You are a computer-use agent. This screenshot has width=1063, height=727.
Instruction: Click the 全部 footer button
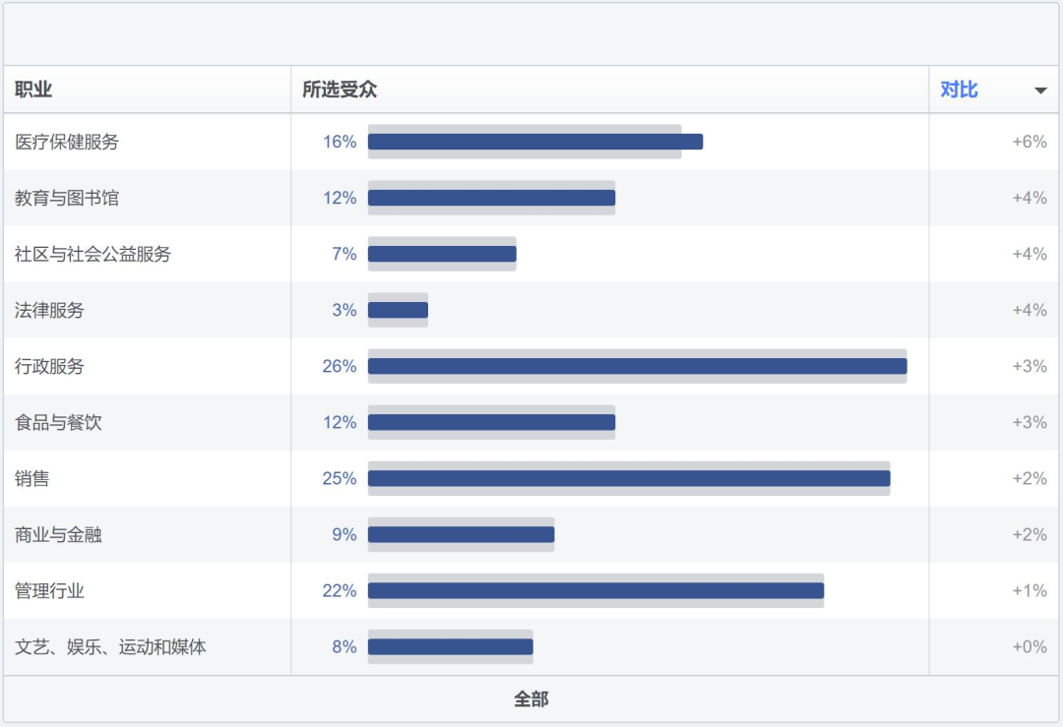(531, 698)
